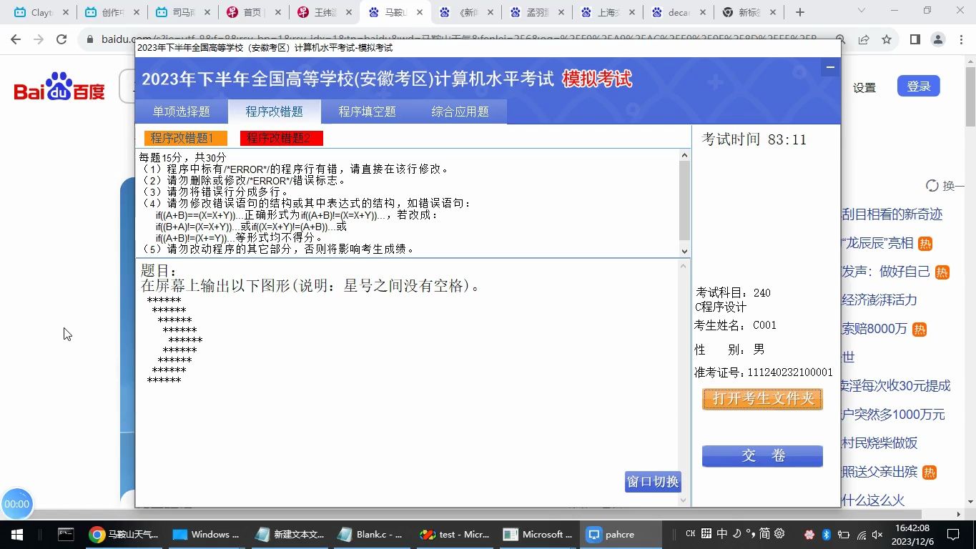
Task: Open Baidu's 设置 link
Action: pyautogui.click(x=864, y=87)
